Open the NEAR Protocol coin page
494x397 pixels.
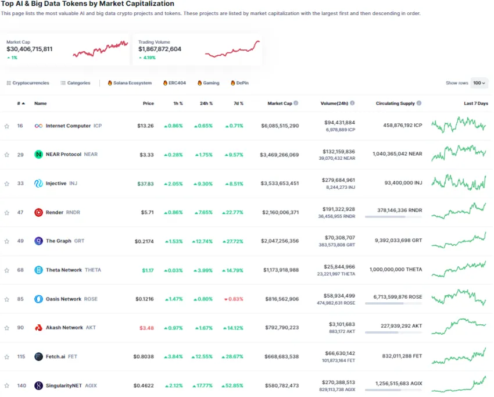66,155
